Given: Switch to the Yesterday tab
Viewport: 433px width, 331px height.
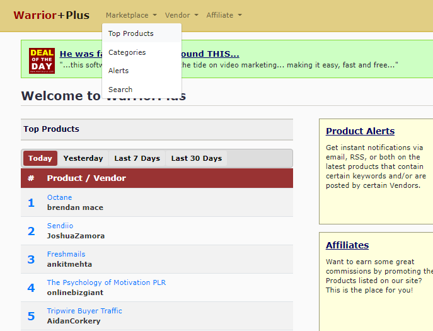Looking at the screenshot, I should coord(83,158).
